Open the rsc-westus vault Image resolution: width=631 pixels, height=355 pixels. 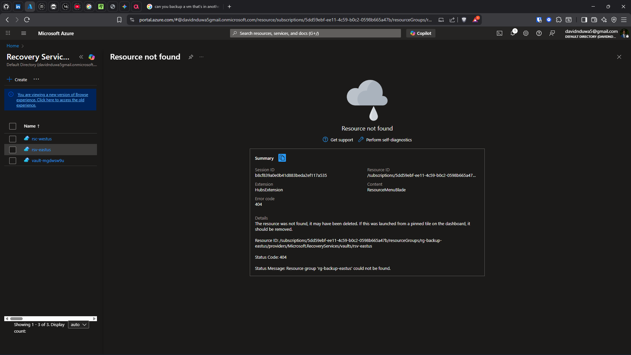pyautogui.click(x=42, y=139)
